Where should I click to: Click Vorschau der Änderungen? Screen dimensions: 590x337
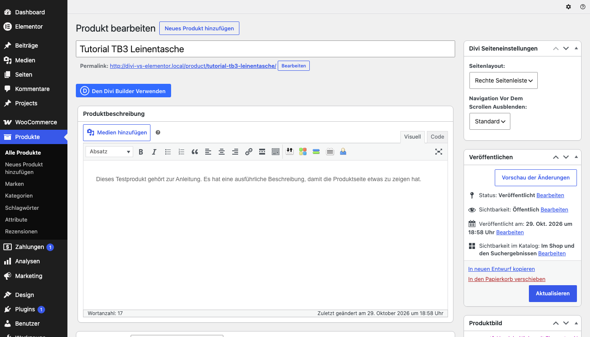click(x=536, y=178)
